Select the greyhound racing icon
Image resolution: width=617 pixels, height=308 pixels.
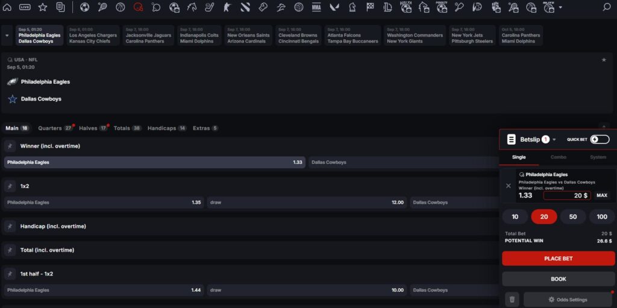[x=281, y=7]
